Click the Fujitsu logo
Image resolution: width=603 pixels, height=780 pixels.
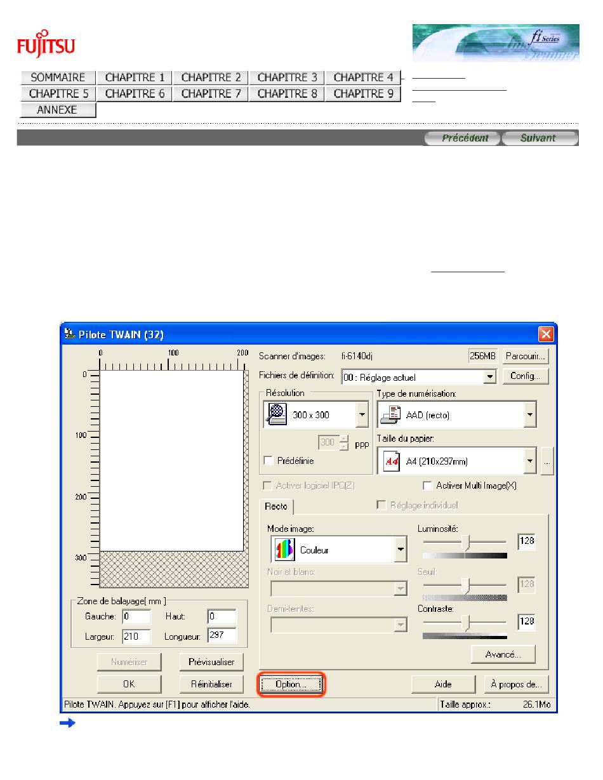click(46, 44)
